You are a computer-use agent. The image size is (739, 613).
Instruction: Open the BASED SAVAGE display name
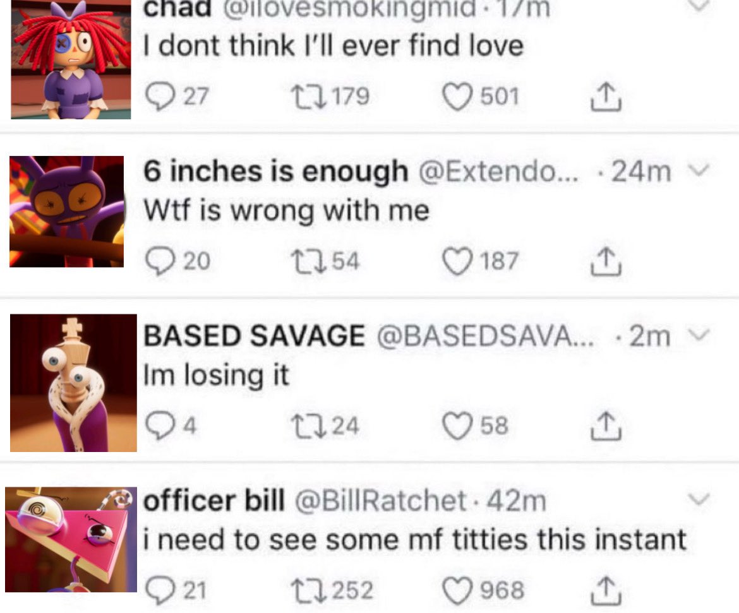[254, 335]
